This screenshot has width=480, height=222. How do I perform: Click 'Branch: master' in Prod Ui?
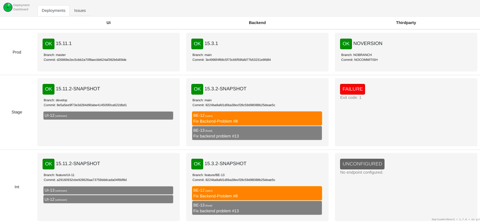(x=55, y=55)
